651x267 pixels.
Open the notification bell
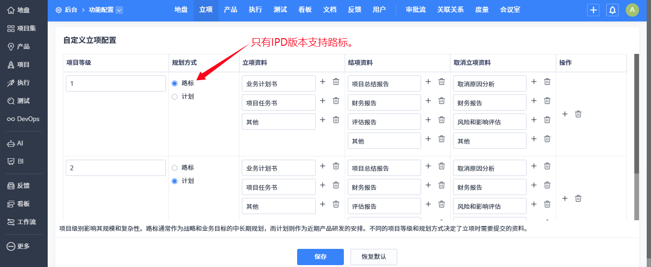tap(612, 10)
